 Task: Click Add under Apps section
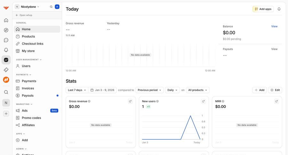pyautogui.click(x=37, y=140)
